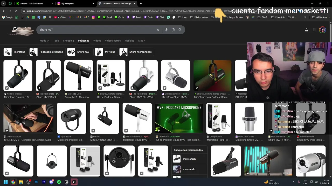Search related term shure mv7x

[x=189, y=169]
